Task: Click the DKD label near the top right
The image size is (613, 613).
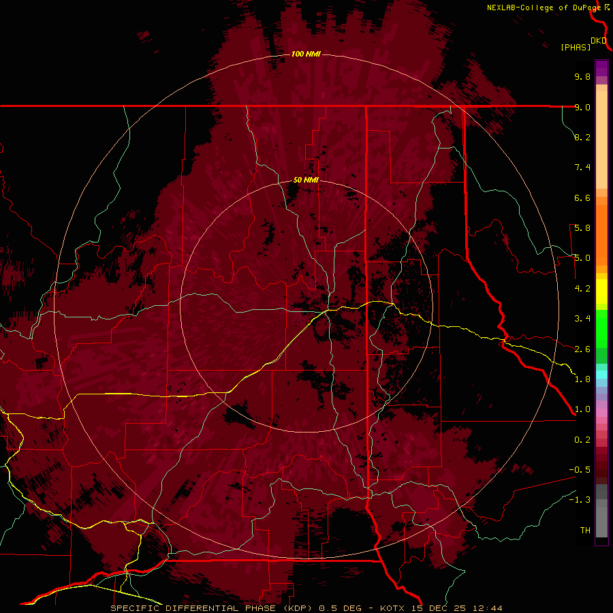Action: click(599, 41)
